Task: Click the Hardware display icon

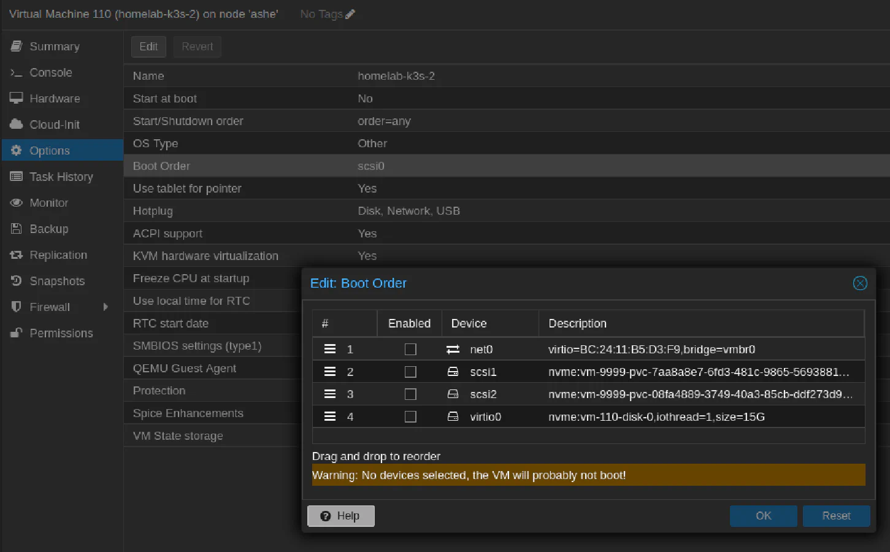Action: pyautogui.click(x=17, y=98)
